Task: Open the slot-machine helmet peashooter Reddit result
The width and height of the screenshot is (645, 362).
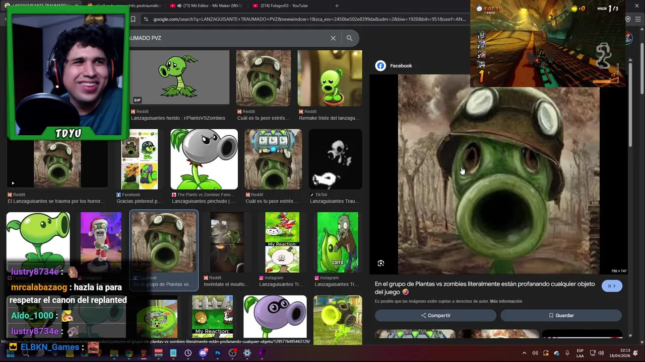Action: [x=273, y=159]
